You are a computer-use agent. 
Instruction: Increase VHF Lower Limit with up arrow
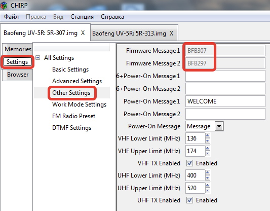(208, 135)
